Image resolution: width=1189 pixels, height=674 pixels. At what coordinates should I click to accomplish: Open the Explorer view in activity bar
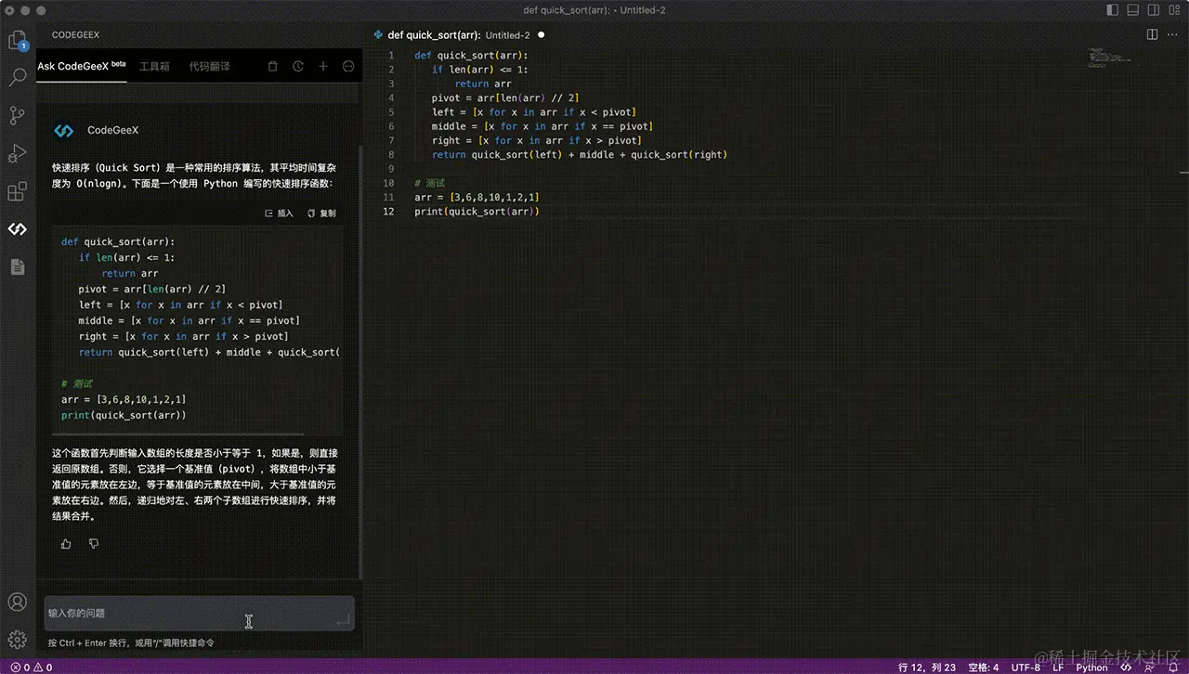pyautogui.click(x=18, y=41)
